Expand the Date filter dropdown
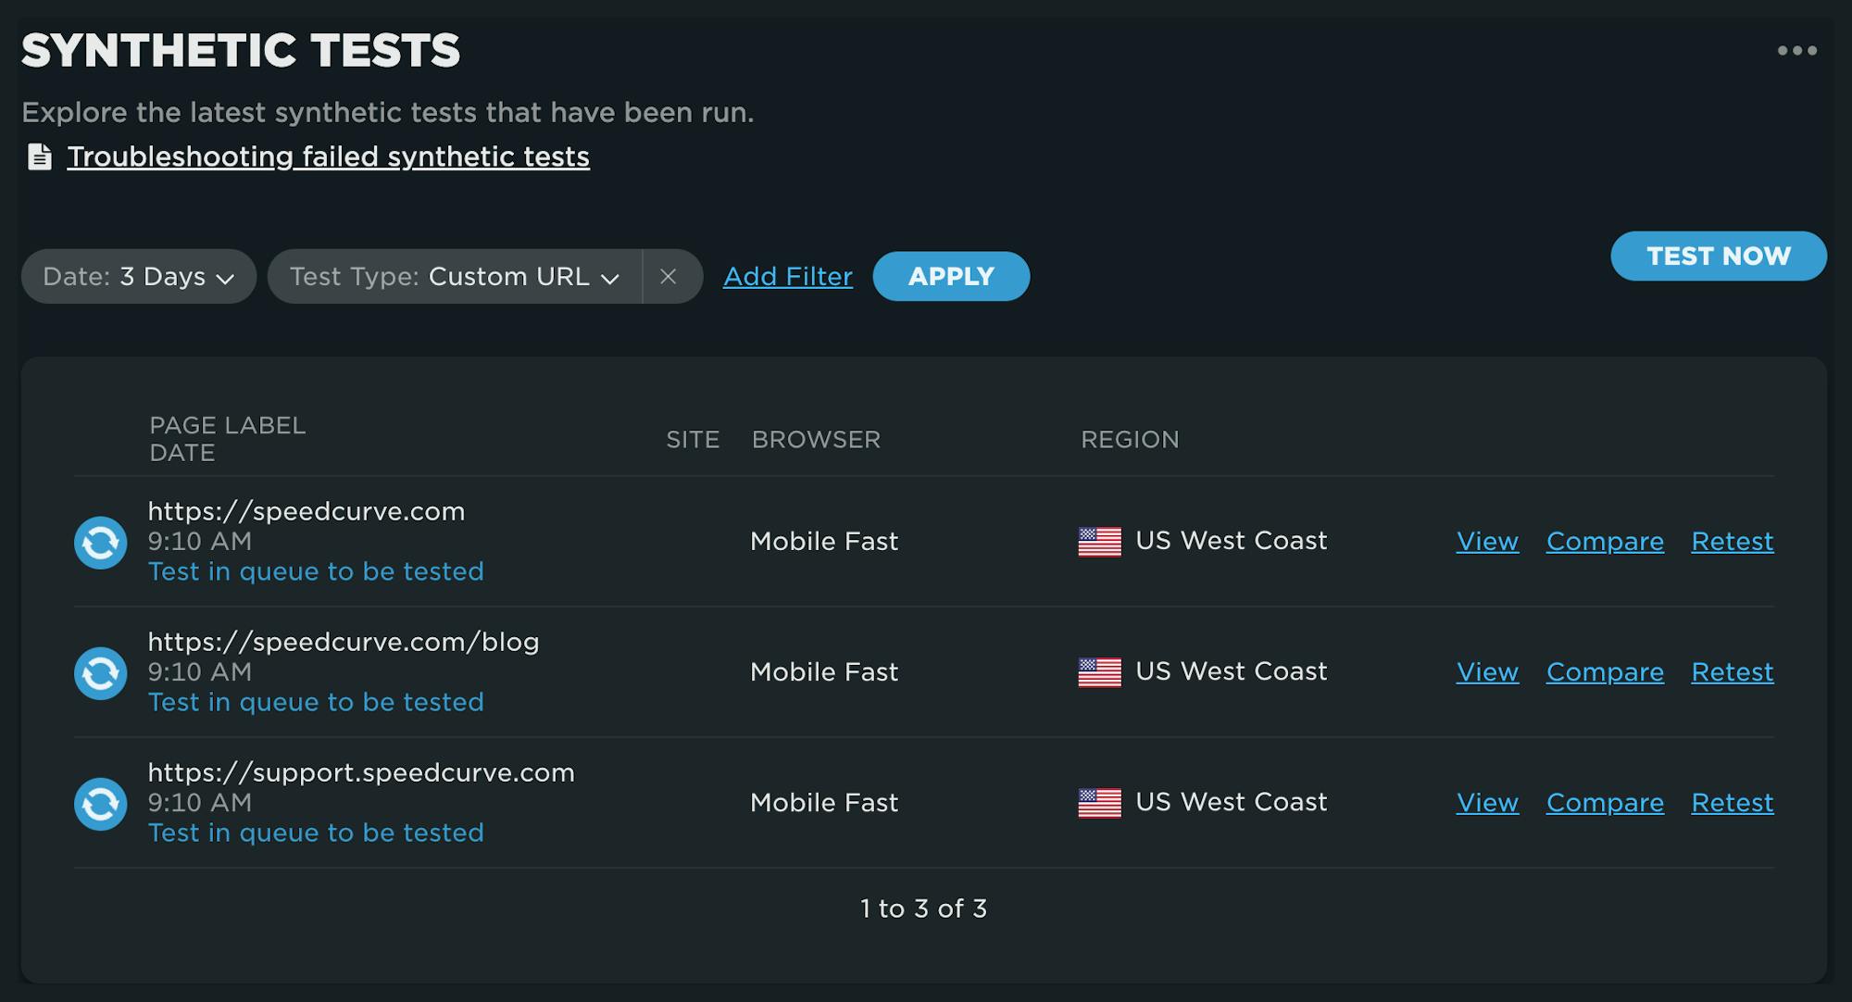Screen dimensions: 1852x1002 pos(138,275)
